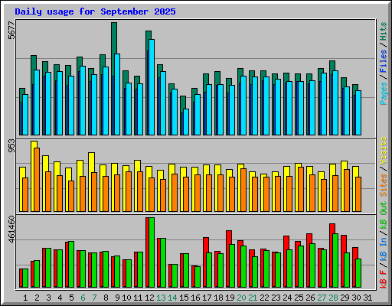Click green weekend day 28 label
This screenshot has height=306, width=392.
point(333,298)
